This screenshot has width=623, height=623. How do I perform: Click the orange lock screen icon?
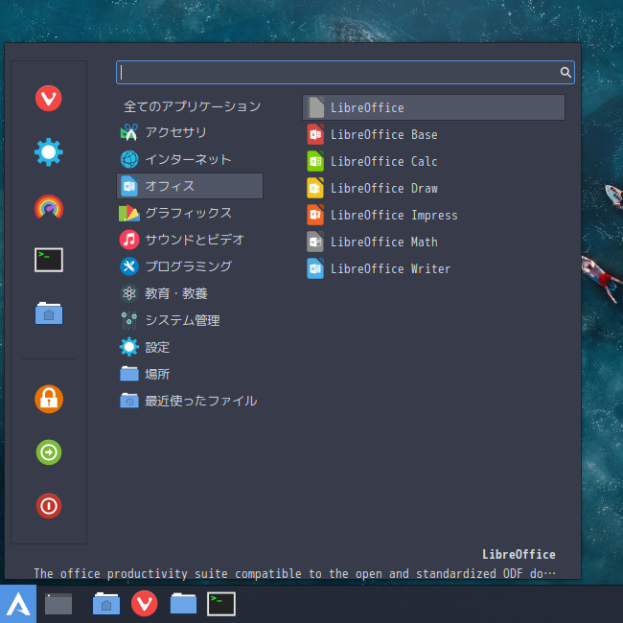pyautogui.click(x=49, y=399)
